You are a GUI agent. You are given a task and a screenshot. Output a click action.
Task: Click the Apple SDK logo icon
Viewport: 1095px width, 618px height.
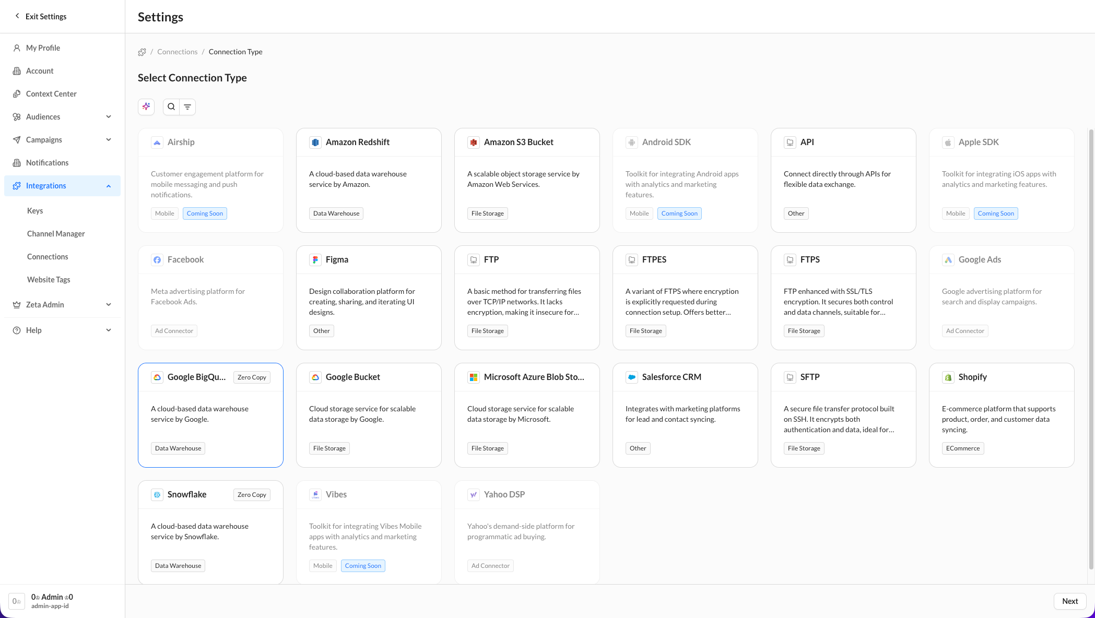tap(948, 142)
